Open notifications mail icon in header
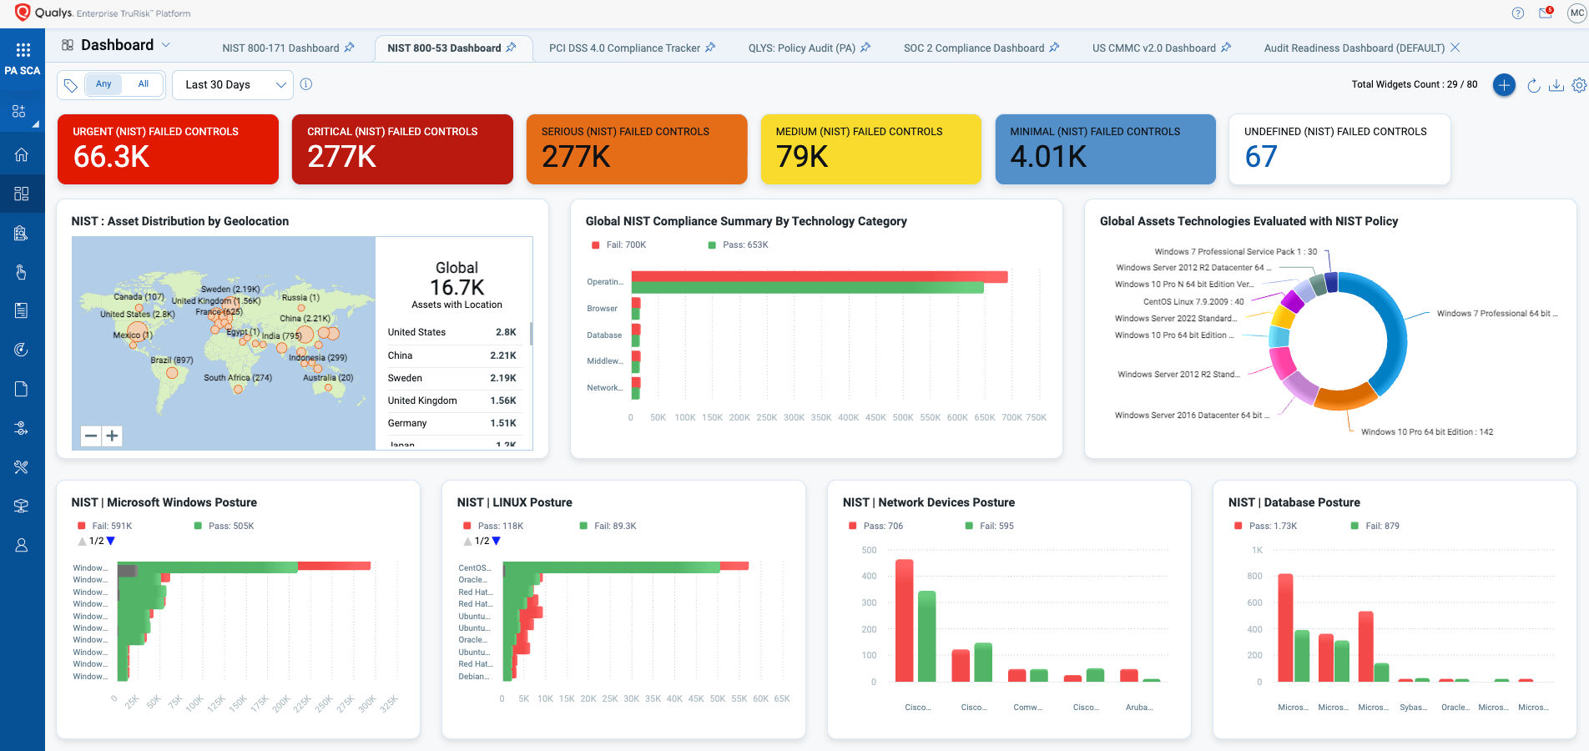Screen dimensions: 1589x751 [1546, 13]
